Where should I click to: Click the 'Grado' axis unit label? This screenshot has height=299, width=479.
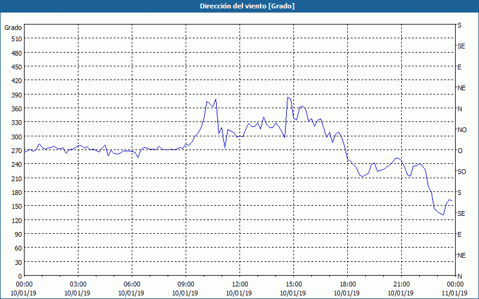coord(13,28)
